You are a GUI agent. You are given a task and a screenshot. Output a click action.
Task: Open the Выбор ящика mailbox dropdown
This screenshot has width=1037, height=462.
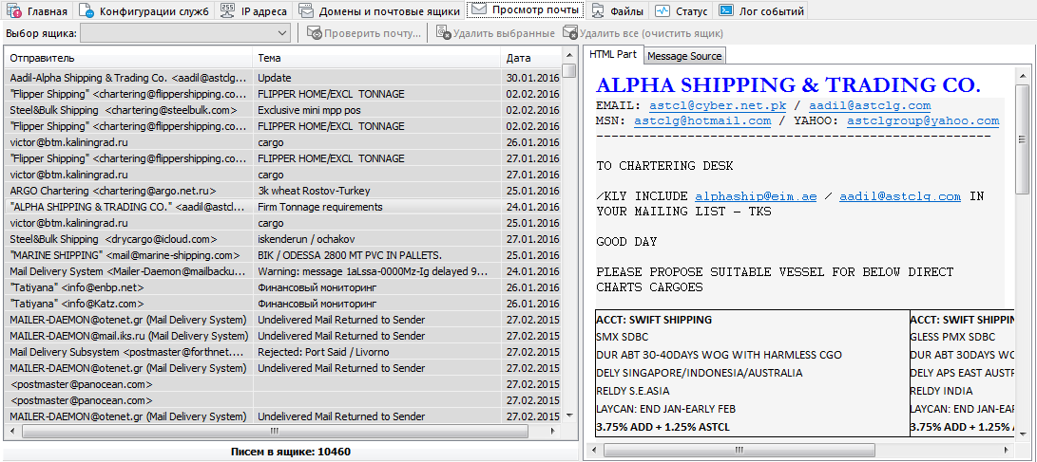point(186,33)
